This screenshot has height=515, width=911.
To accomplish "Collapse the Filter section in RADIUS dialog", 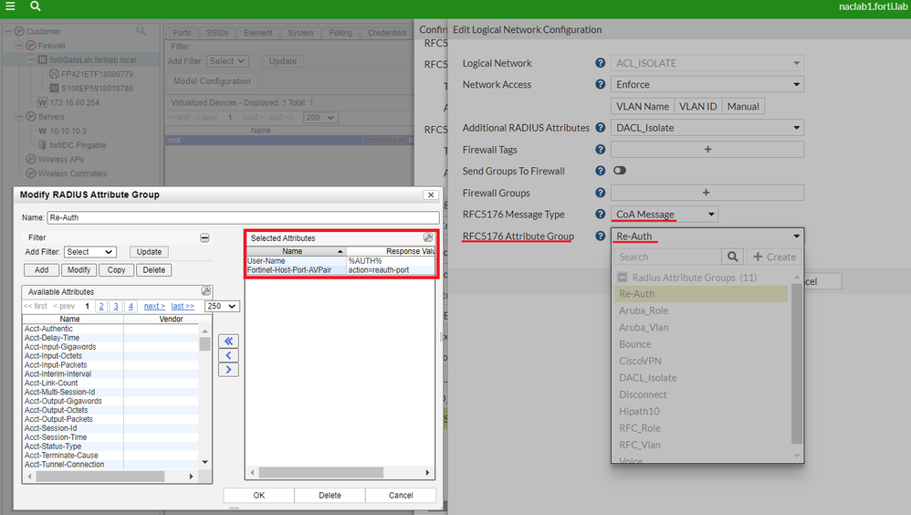I will pos(204,237).
